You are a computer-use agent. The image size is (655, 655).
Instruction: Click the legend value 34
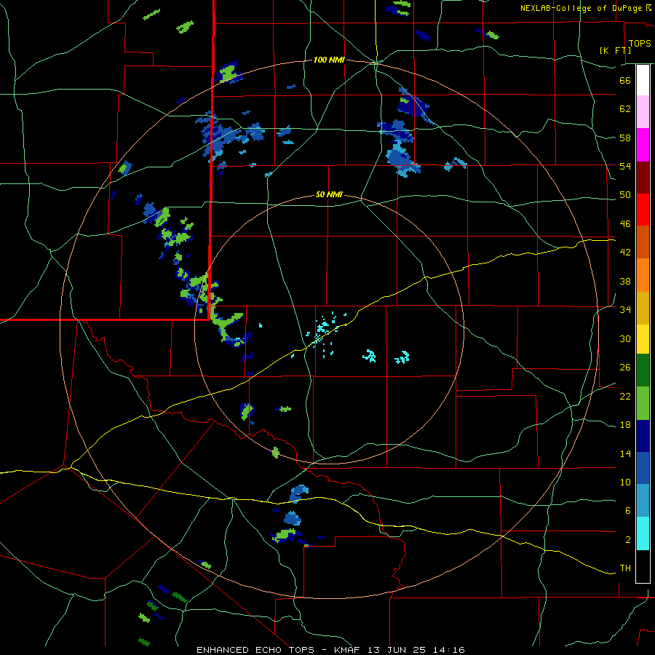625,310
